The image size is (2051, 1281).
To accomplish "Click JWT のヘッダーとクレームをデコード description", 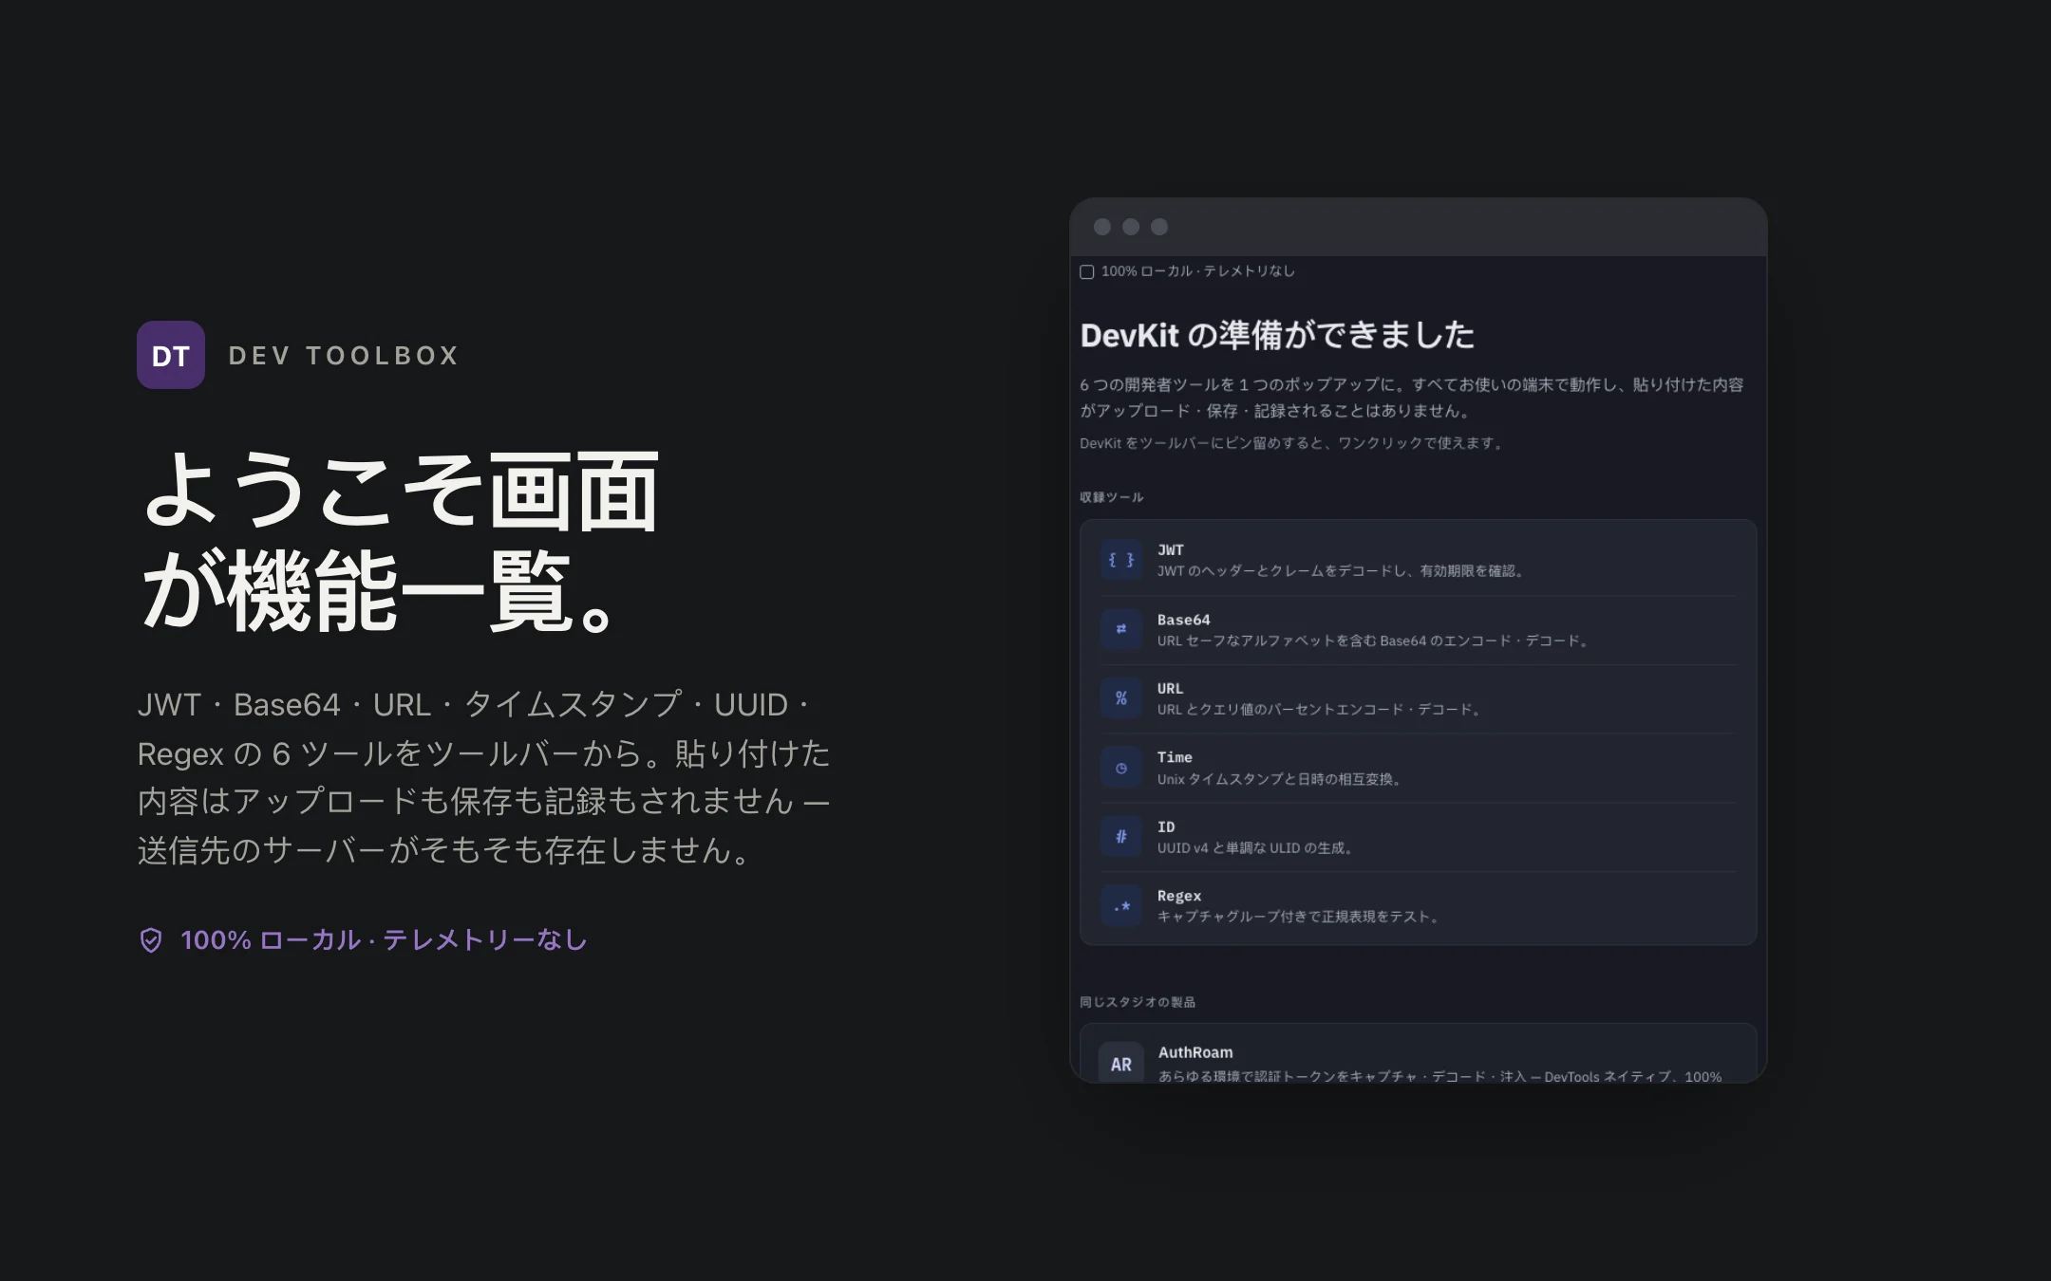I will coord(1340,571).
